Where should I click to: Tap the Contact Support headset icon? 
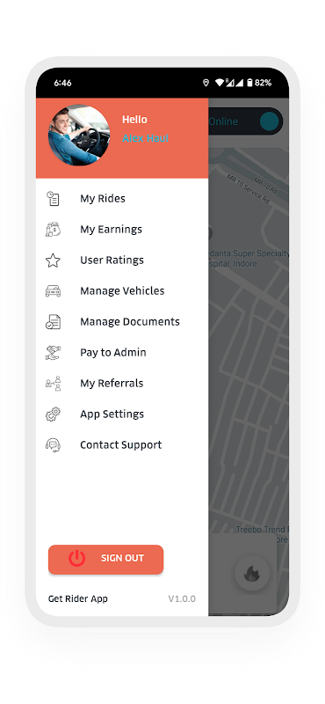click(x=53, y=445)
